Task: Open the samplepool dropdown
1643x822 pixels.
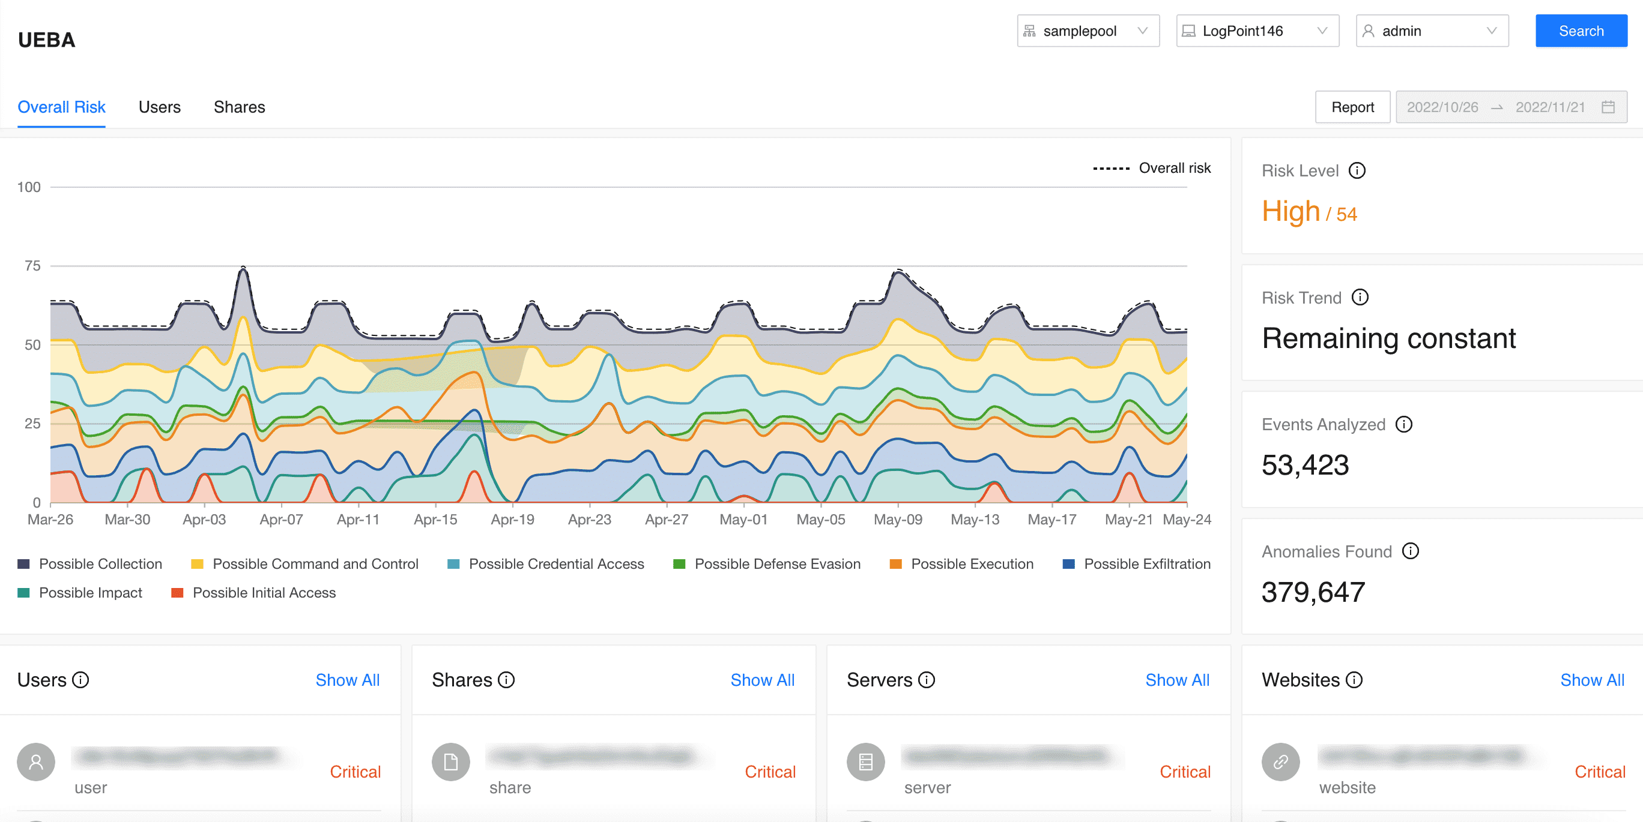Action: pyautogui.click(x=1088, y=31)
